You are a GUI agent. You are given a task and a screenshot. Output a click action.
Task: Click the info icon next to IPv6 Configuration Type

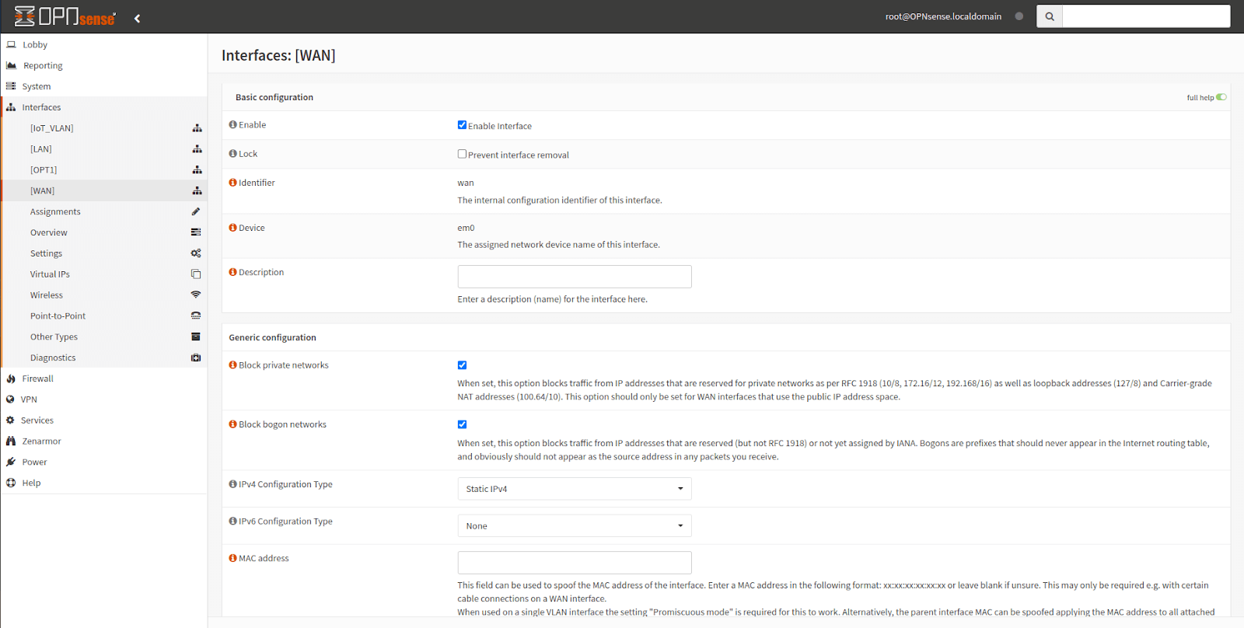(x=232, y=522)
